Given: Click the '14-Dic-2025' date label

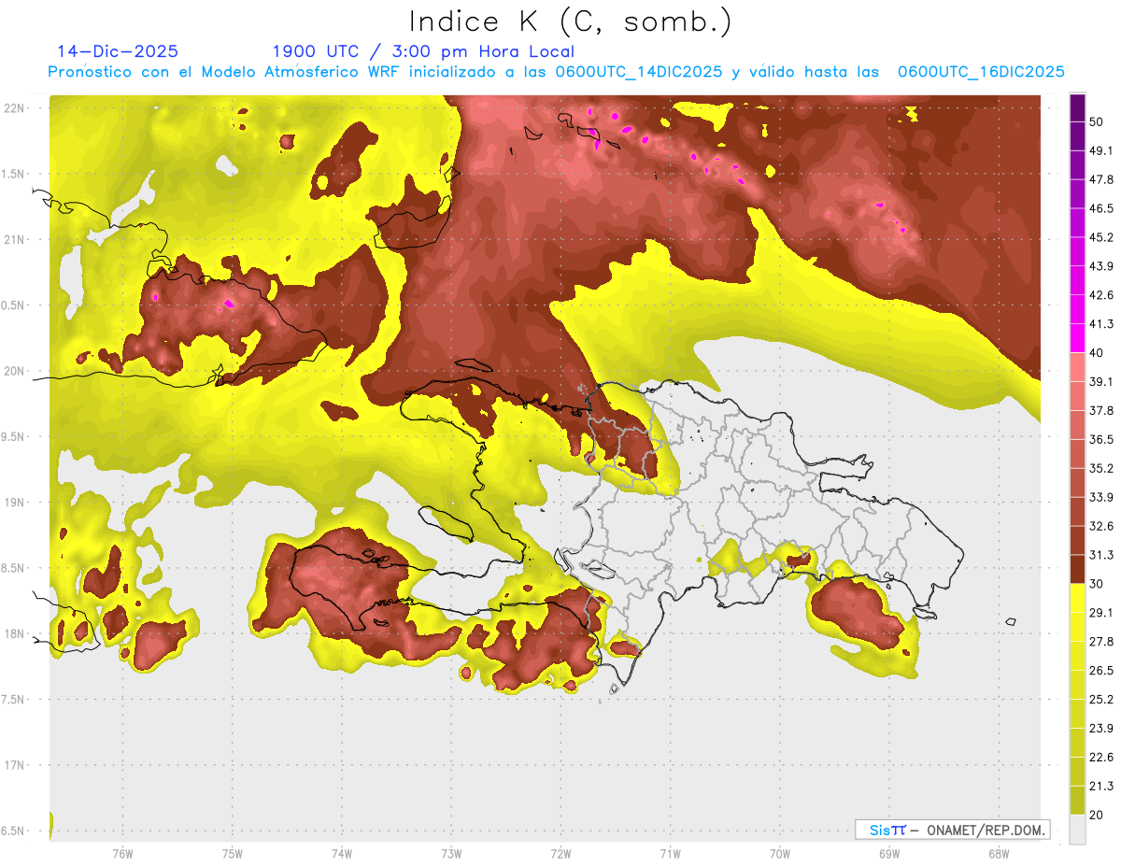Looking at the screenshot, I should 118,52.
